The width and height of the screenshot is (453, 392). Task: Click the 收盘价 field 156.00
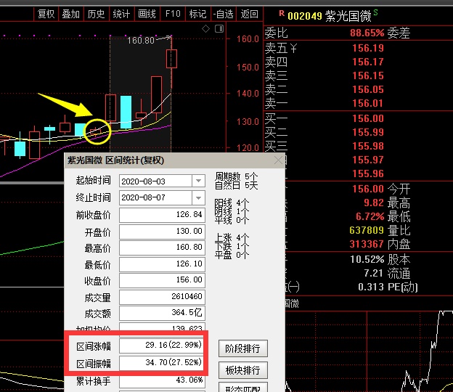[162, 280]
